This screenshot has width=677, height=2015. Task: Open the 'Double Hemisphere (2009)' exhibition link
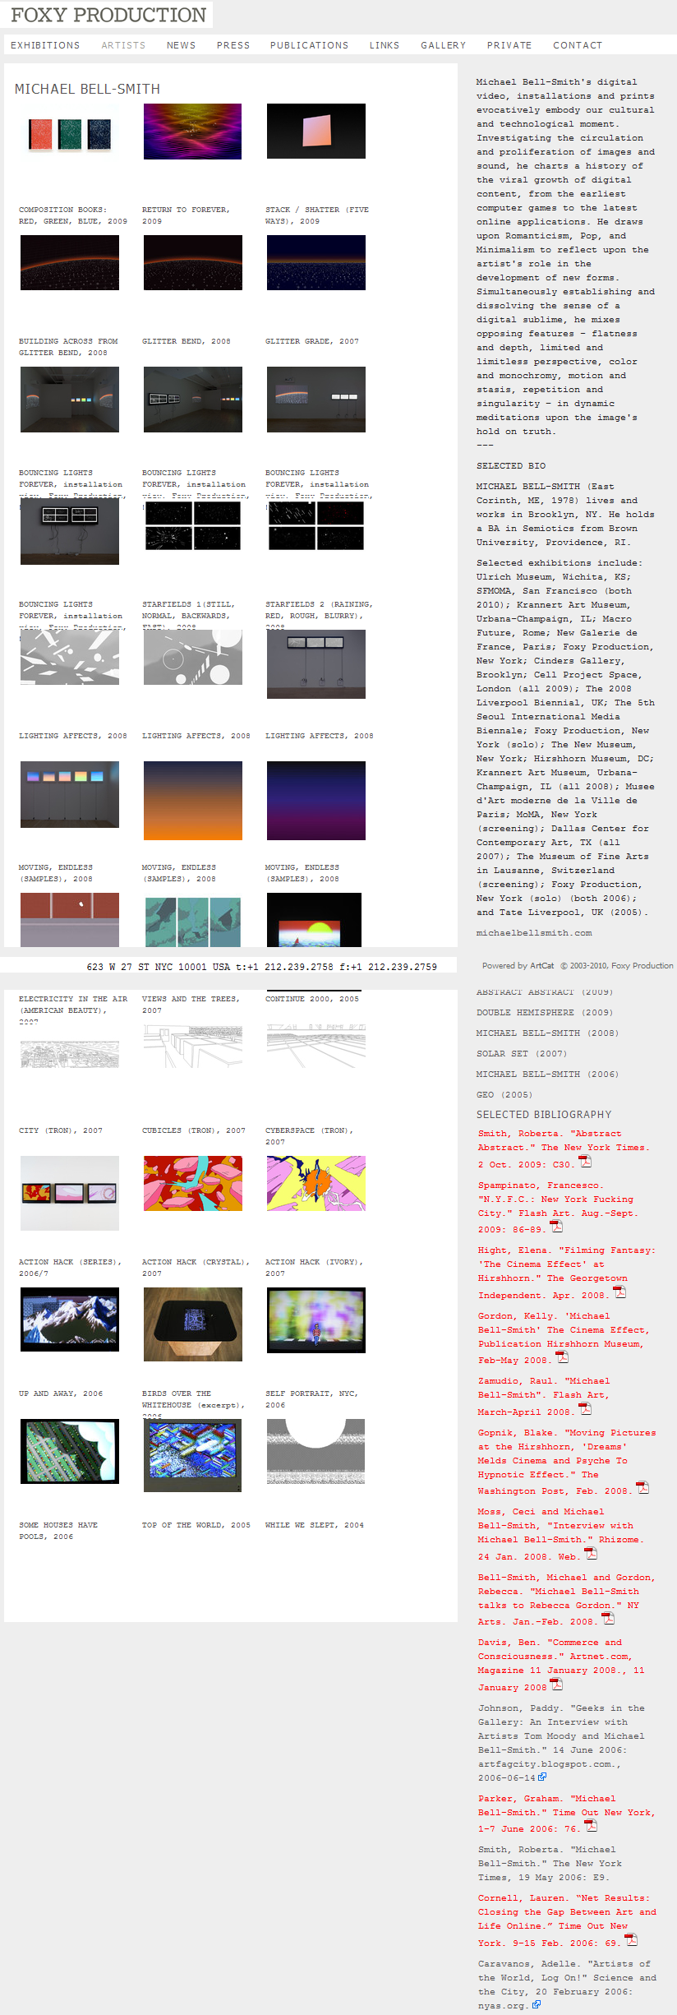pyautogui.click(x=544, y=1013)
